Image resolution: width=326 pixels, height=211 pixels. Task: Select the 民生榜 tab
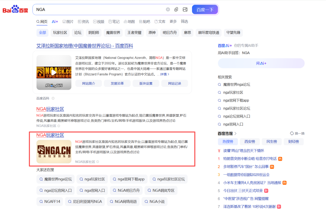tap(272, 141)
